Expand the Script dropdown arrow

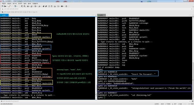[x=60, y=6]
